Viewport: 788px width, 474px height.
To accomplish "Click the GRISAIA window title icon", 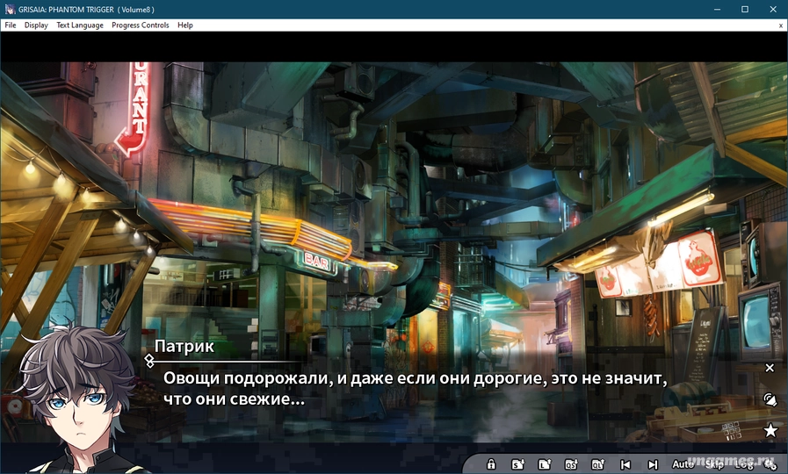I will point(10,9).
